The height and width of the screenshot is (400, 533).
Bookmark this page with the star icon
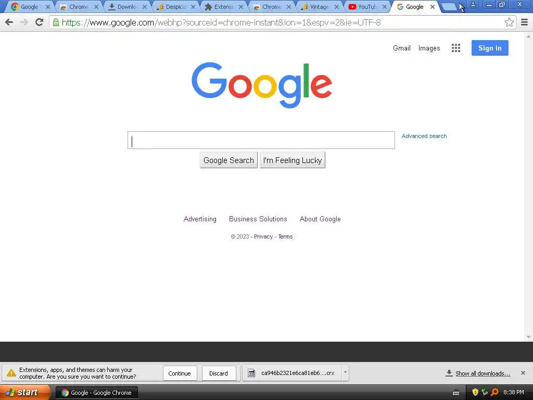509,22
